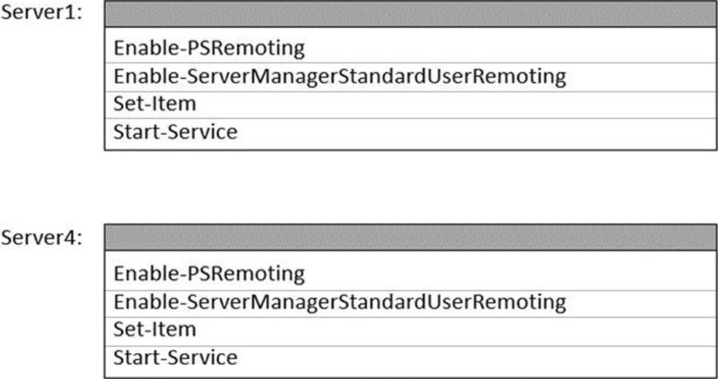Select Enable-PSRemoting for Server1
This screenshot has height=379, width=718.
pos(209,49)
